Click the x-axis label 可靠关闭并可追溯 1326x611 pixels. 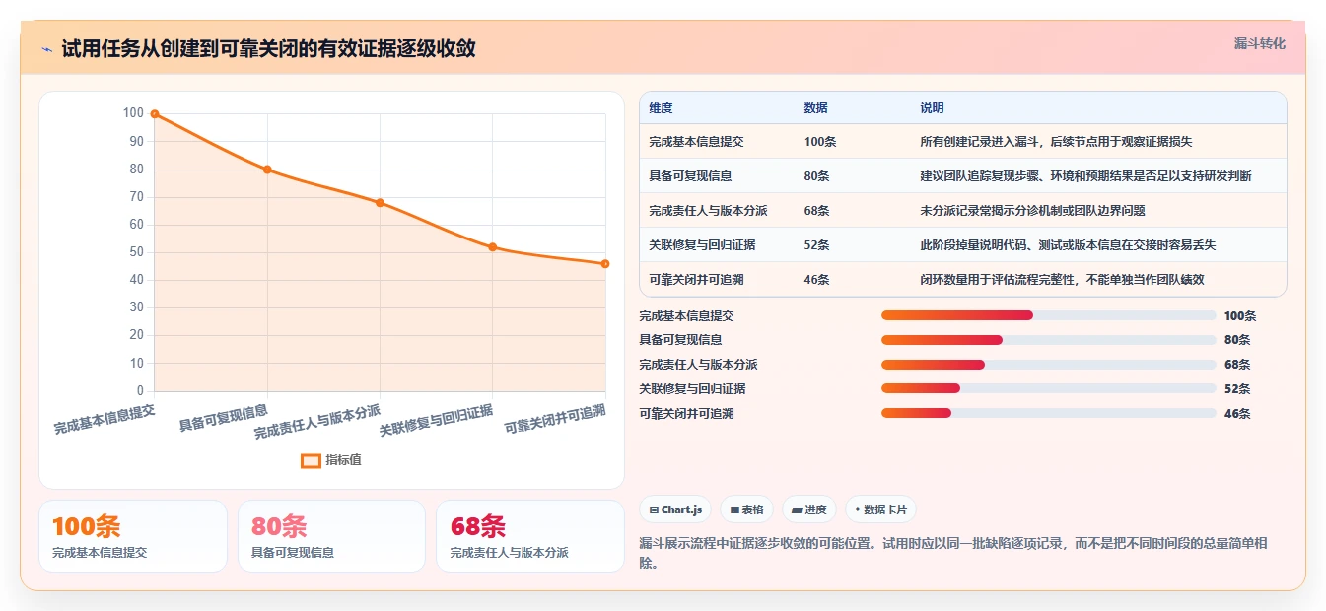pyautogui.click(x=555, y=420)
